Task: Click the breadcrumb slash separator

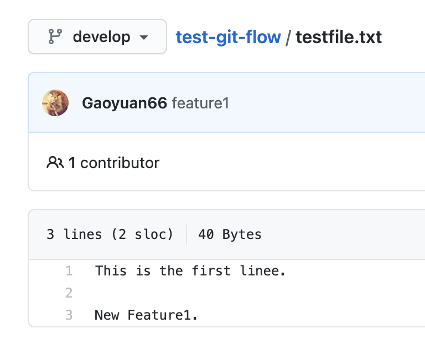Action: coord(288,37)
